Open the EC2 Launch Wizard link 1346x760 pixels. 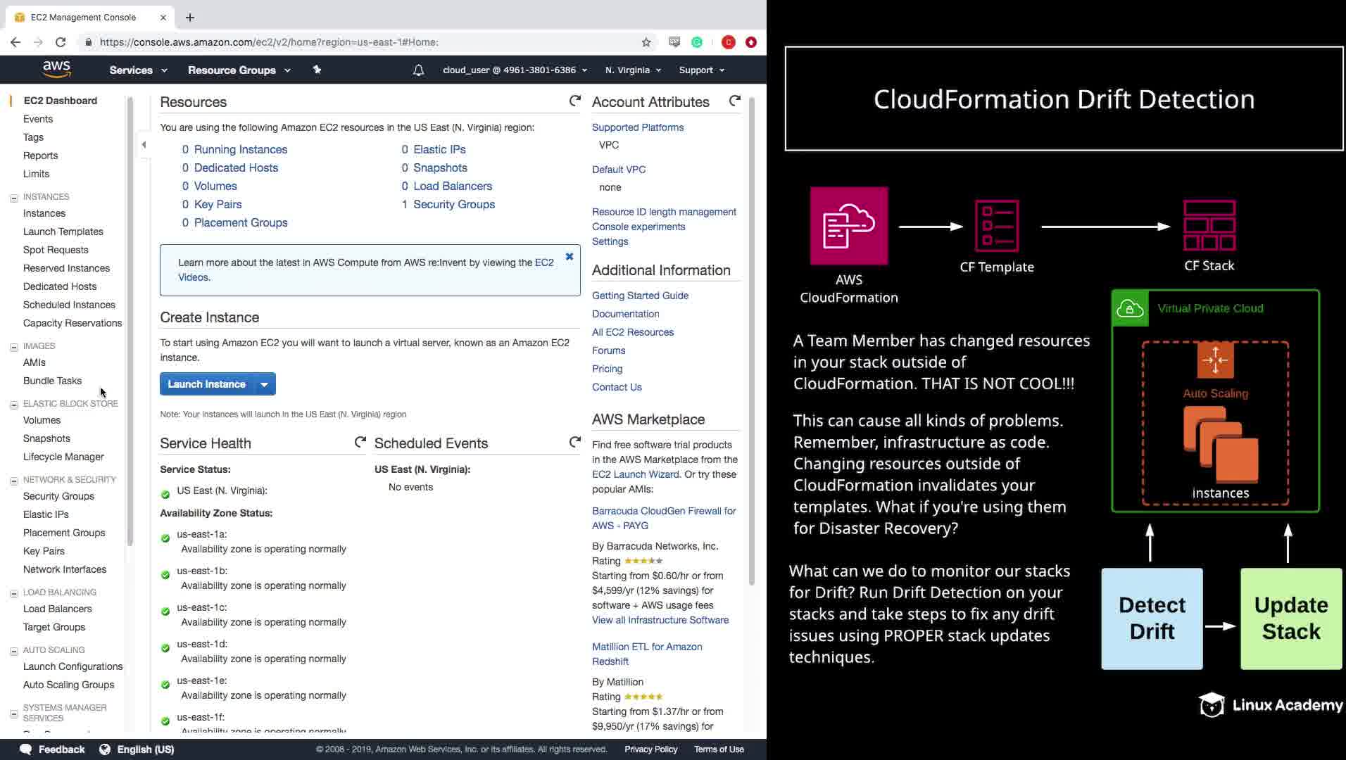coord(636,474)
